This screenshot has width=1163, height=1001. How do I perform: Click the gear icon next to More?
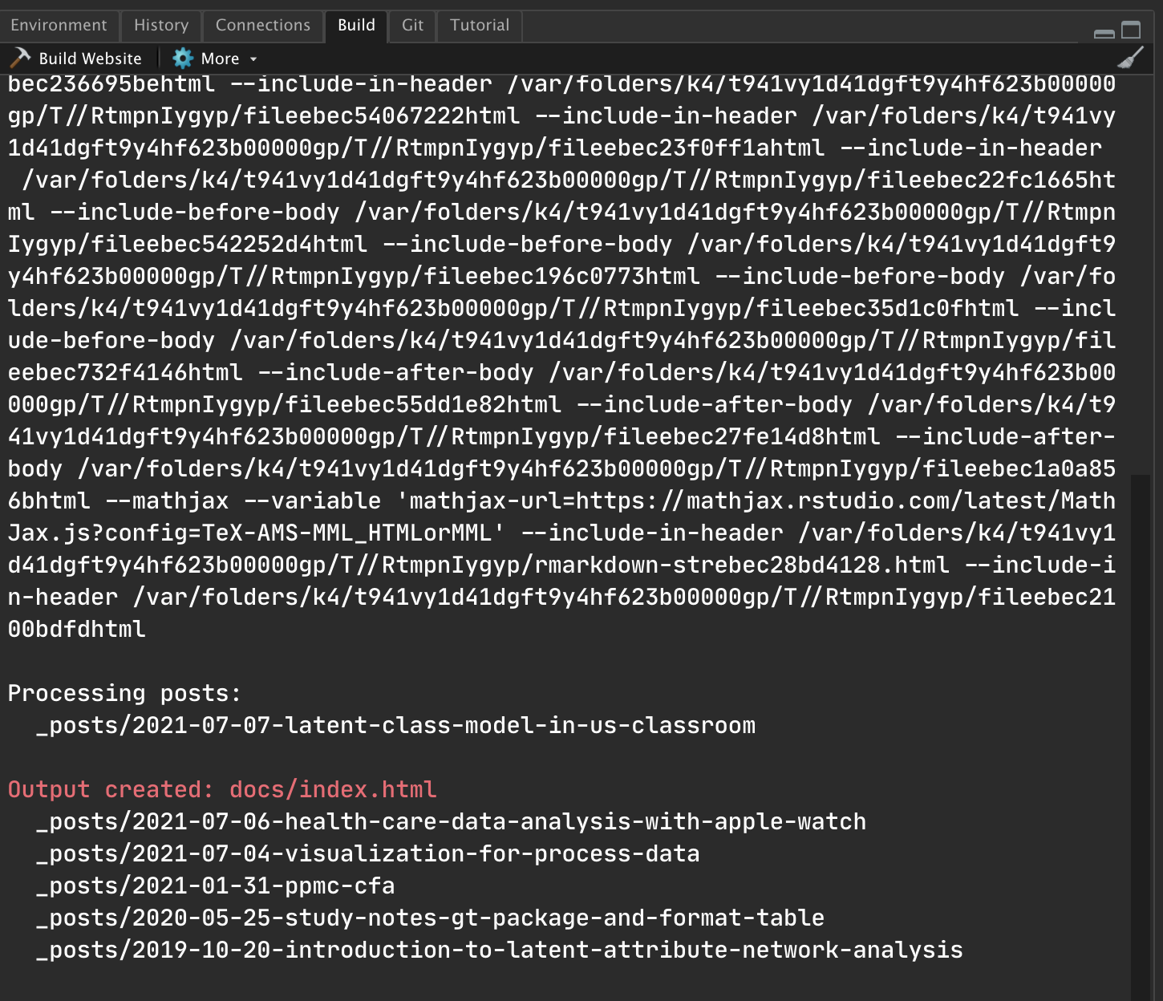[183, 59]
